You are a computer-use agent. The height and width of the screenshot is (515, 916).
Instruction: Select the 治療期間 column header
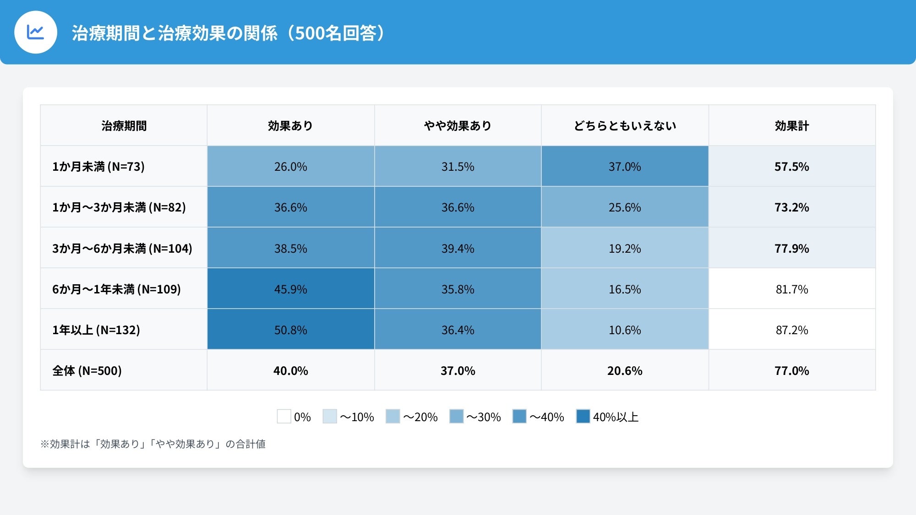pos(124,125)
